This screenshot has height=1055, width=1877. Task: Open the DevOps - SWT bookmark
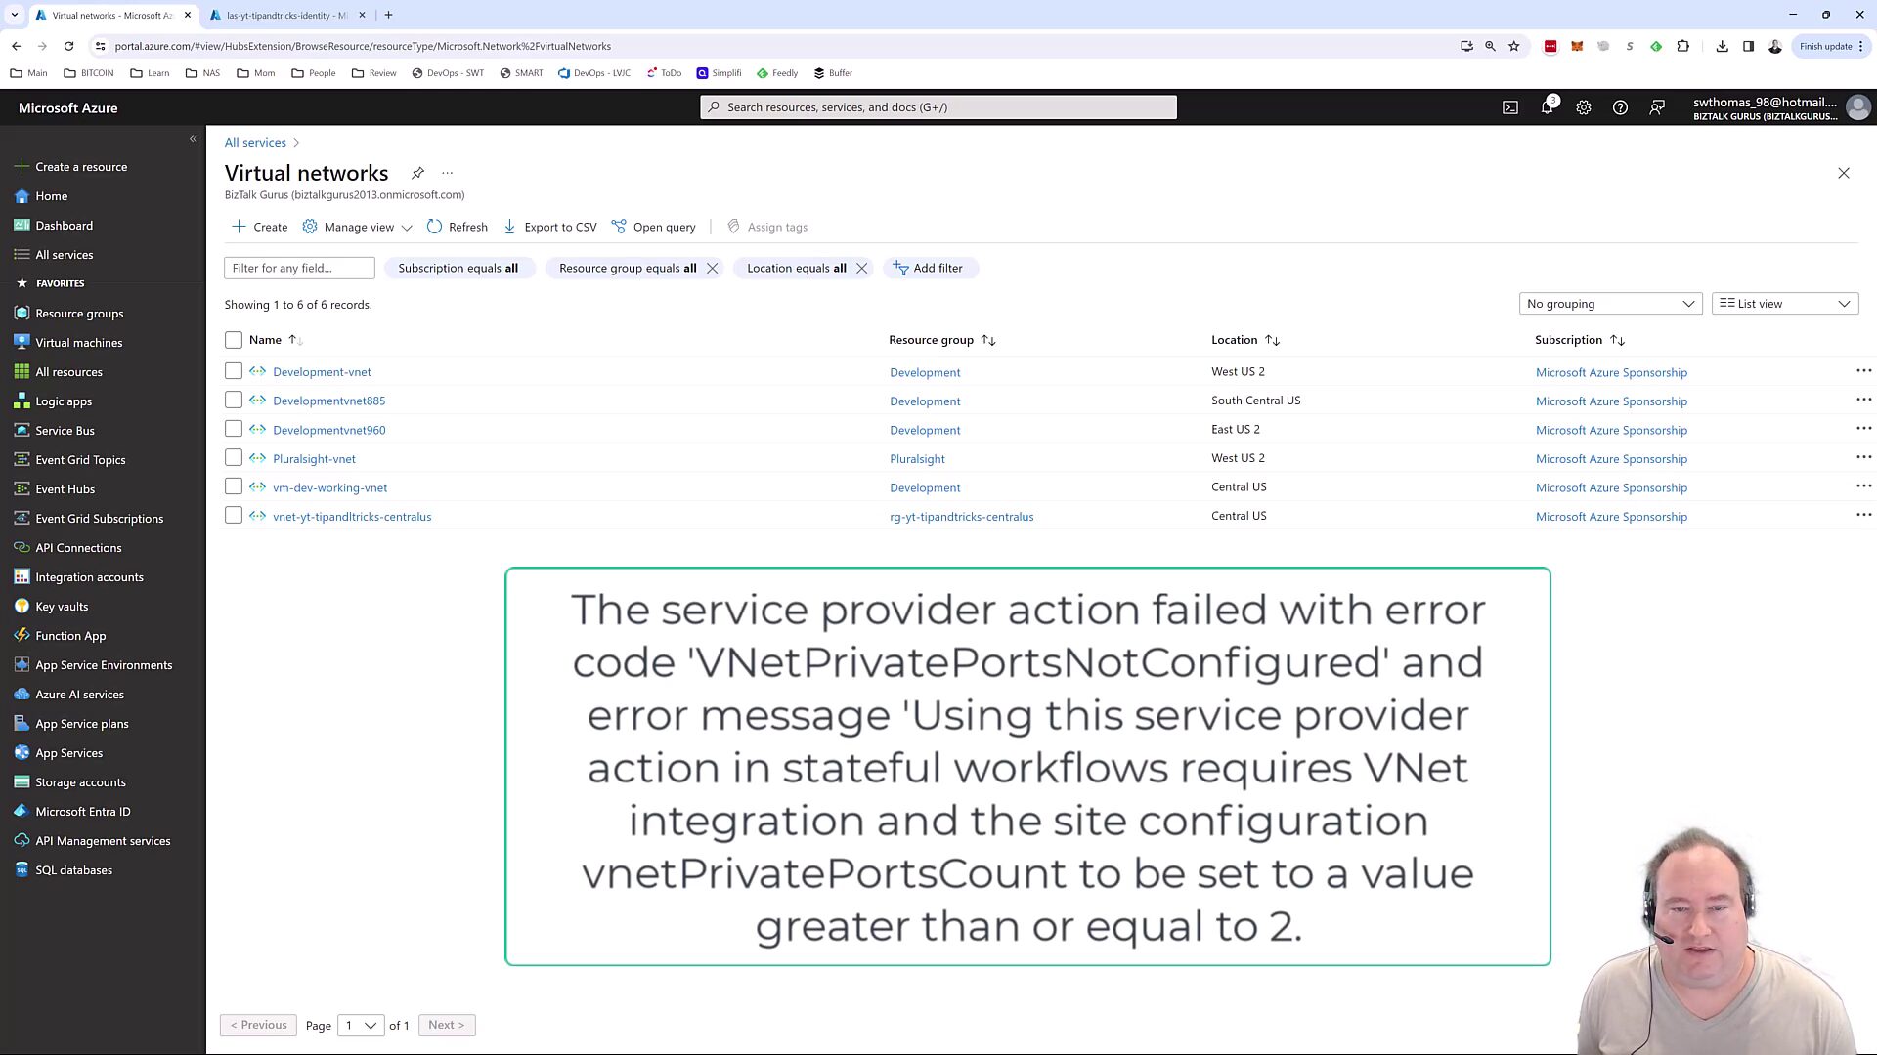[x=448, y=73]
